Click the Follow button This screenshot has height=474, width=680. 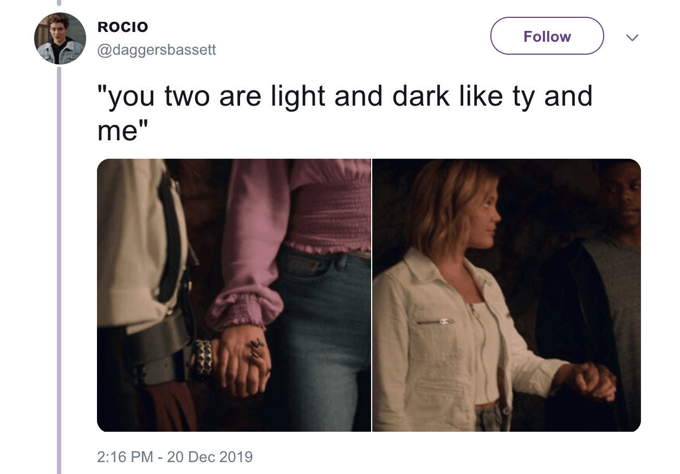pyautogui.click(x=547, y=36)
